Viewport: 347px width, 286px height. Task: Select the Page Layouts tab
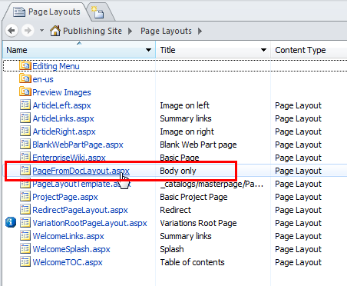point(47,12)
